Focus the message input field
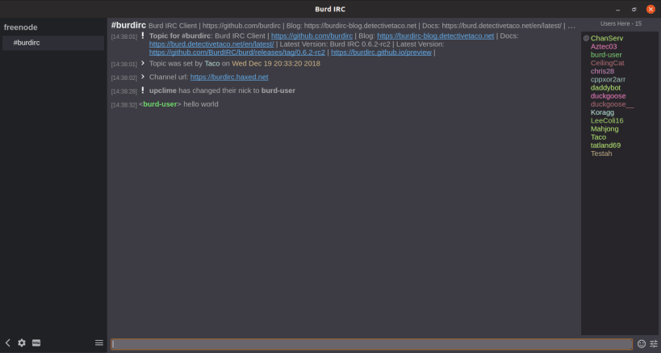Image resolution: width=661 pixels, height=353 pixels. pyautogui.click(x=371, y=344)
